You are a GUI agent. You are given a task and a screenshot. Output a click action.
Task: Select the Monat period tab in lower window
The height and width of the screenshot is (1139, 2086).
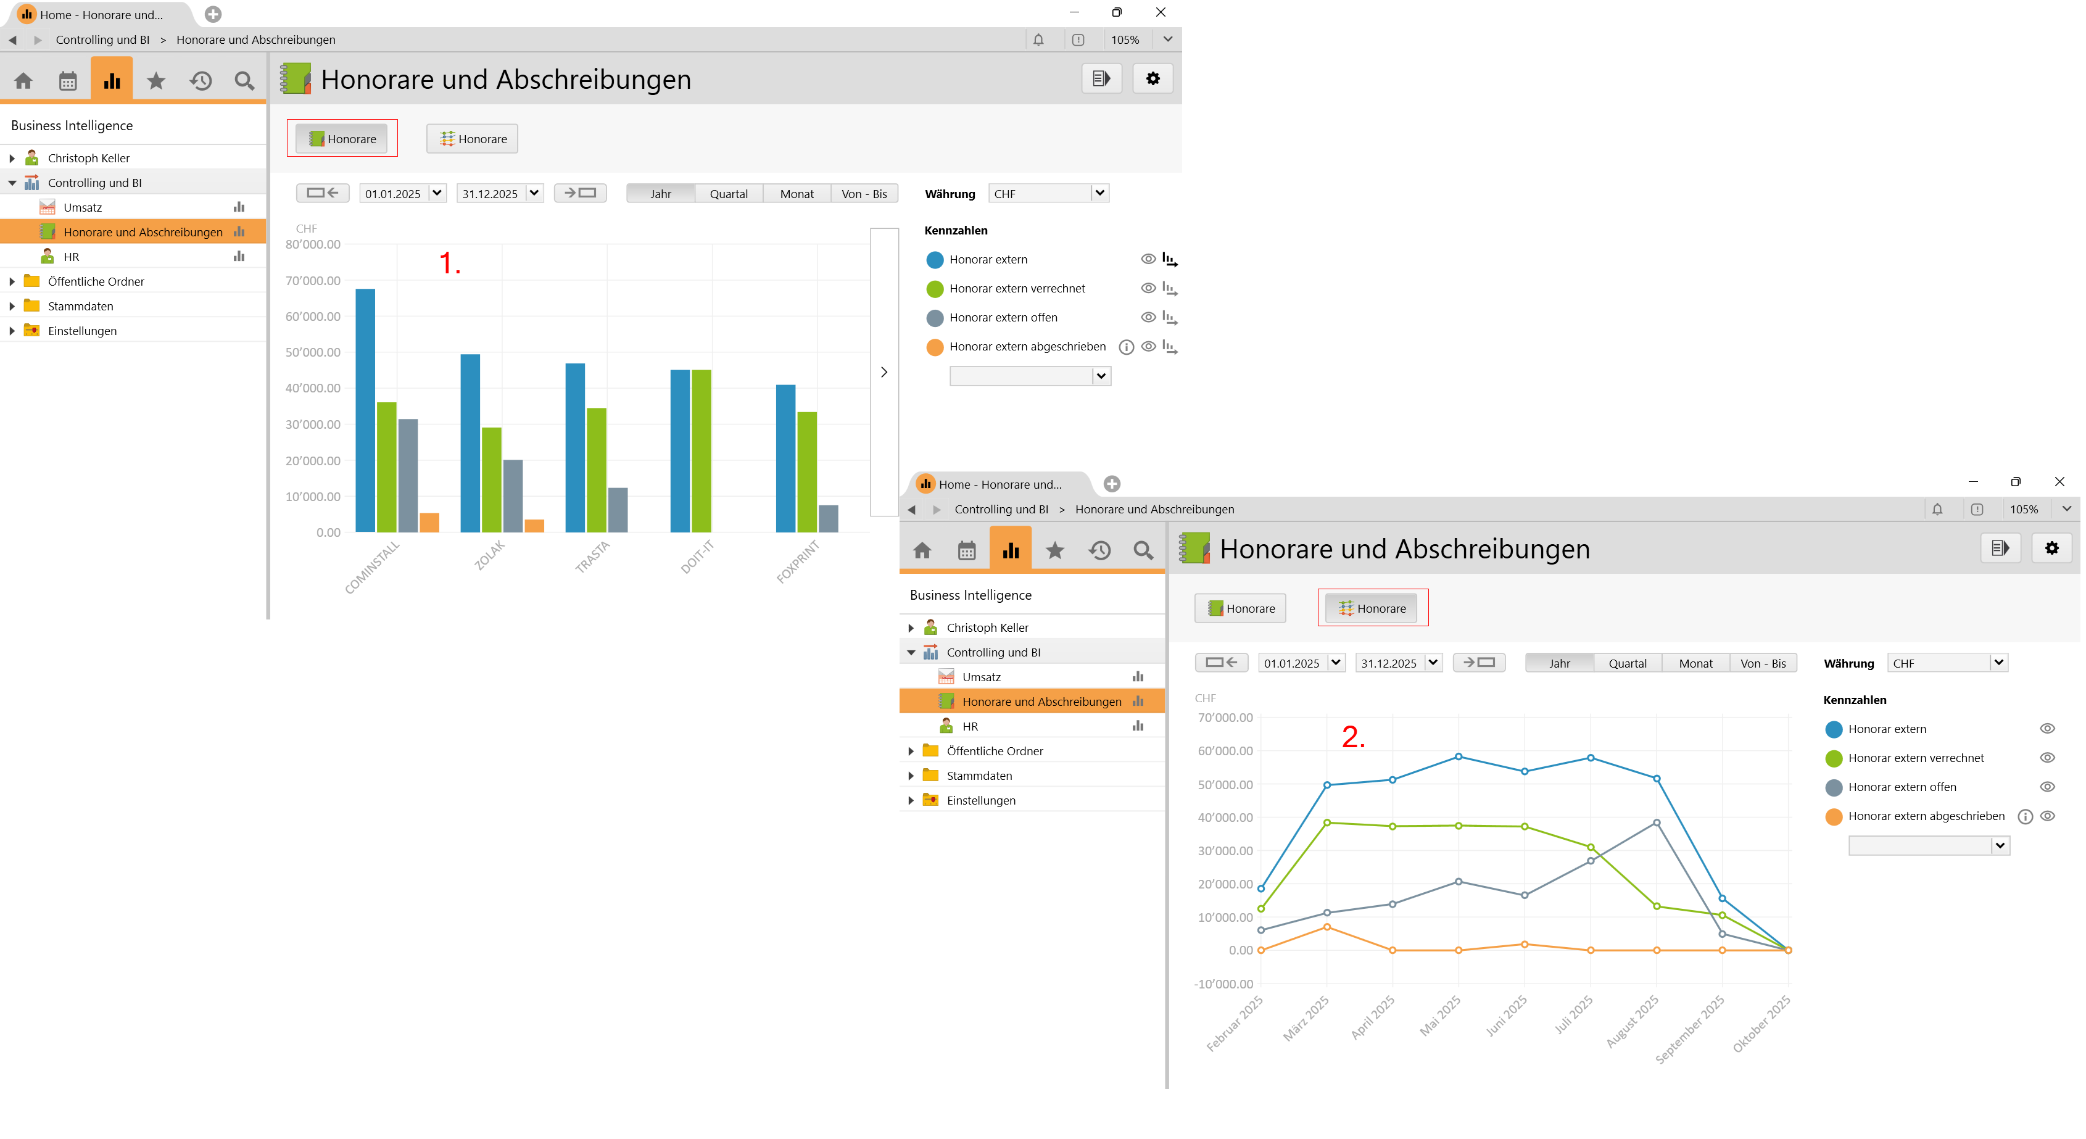point(1695,663)
